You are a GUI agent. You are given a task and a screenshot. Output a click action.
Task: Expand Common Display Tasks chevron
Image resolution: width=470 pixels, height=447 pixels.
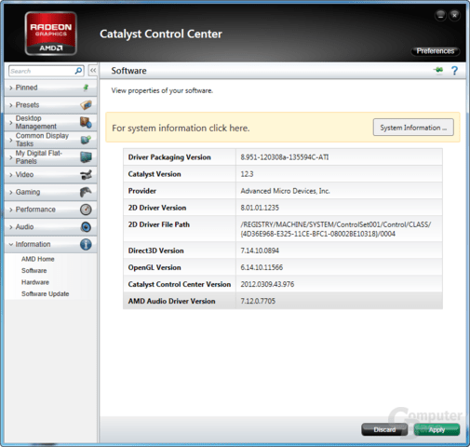click(x=11, y=140)
